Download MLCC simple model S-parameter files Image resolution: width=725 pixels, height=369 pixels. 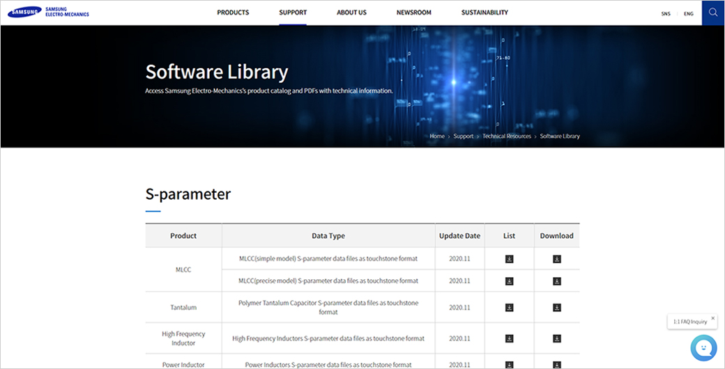pyautogui.click(x=557, y=259)
